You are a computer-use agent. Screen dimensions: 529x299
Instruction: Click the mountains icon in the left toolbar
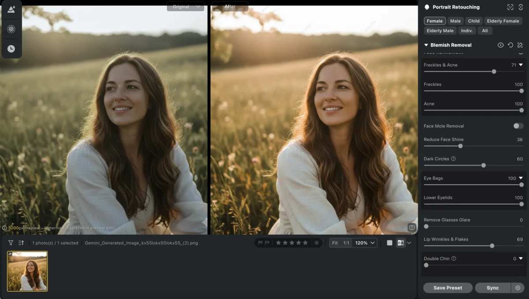coord(11,9)
